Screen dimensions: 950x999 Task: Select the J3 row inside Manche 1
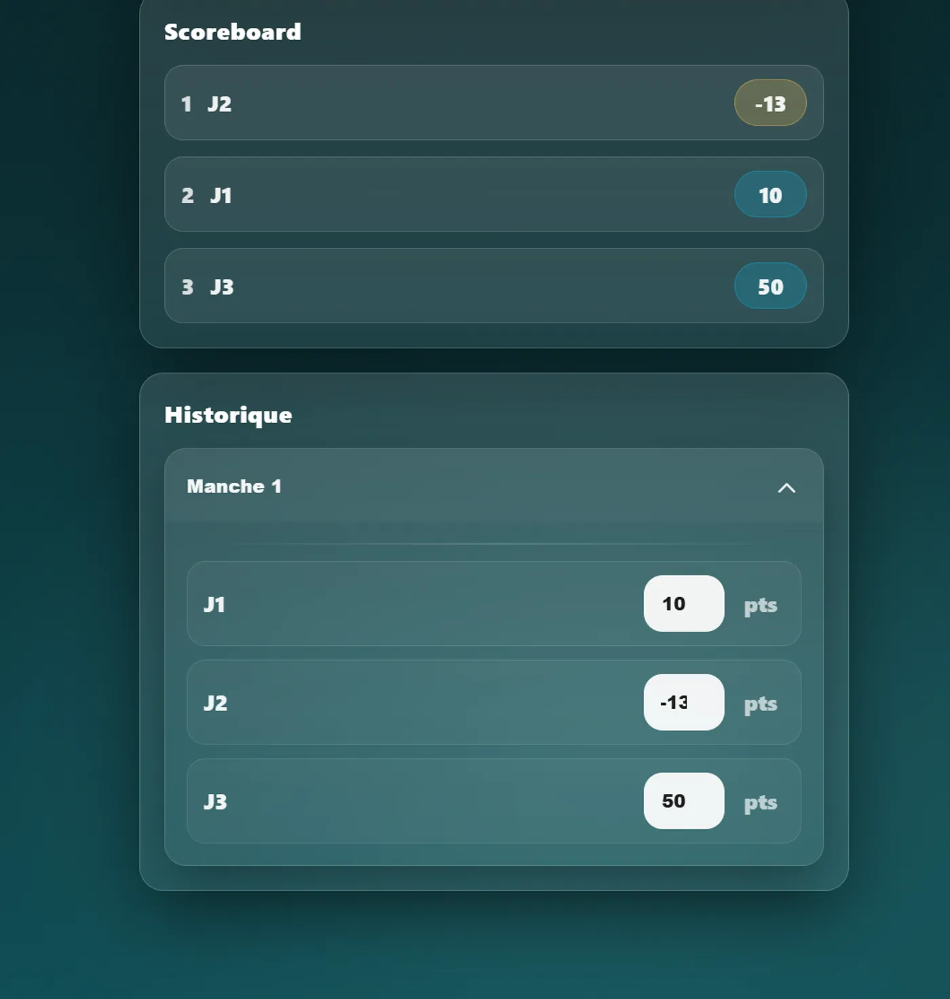click(x=407, y=801)
